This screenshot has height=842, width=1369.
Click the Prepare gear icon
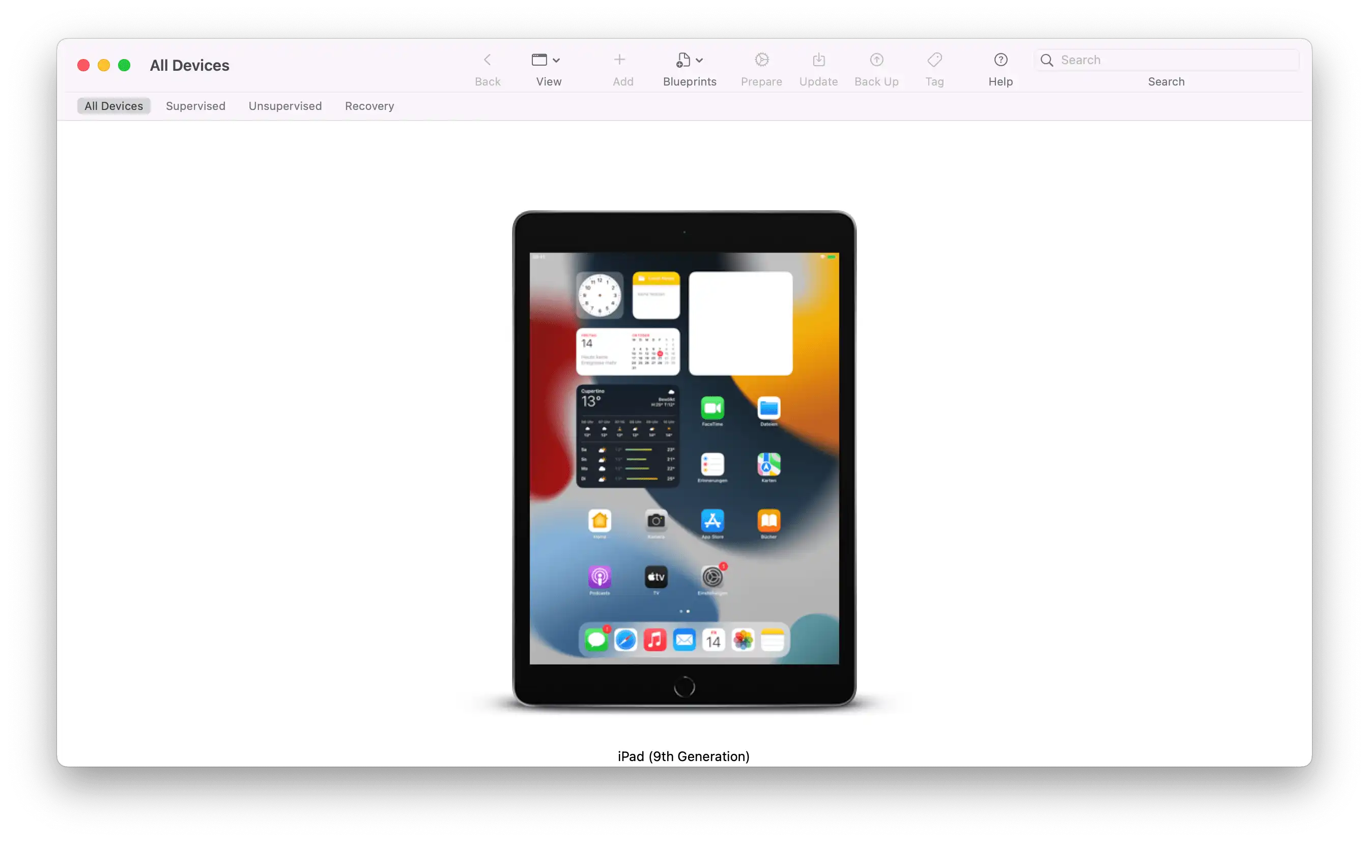point(761,60)
